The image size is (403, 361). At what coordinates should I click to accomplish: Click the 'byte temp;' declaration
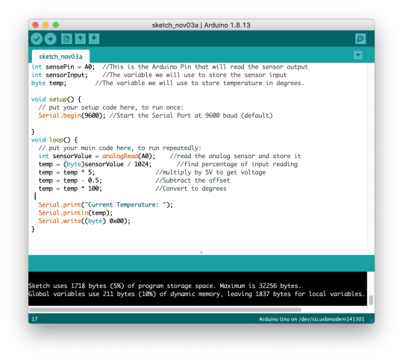(x=49, y=84)
